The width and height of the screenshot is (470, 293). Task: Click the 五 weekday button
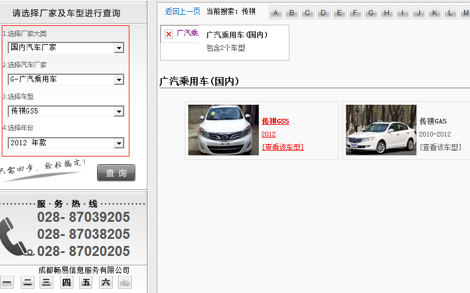(86, 282)
